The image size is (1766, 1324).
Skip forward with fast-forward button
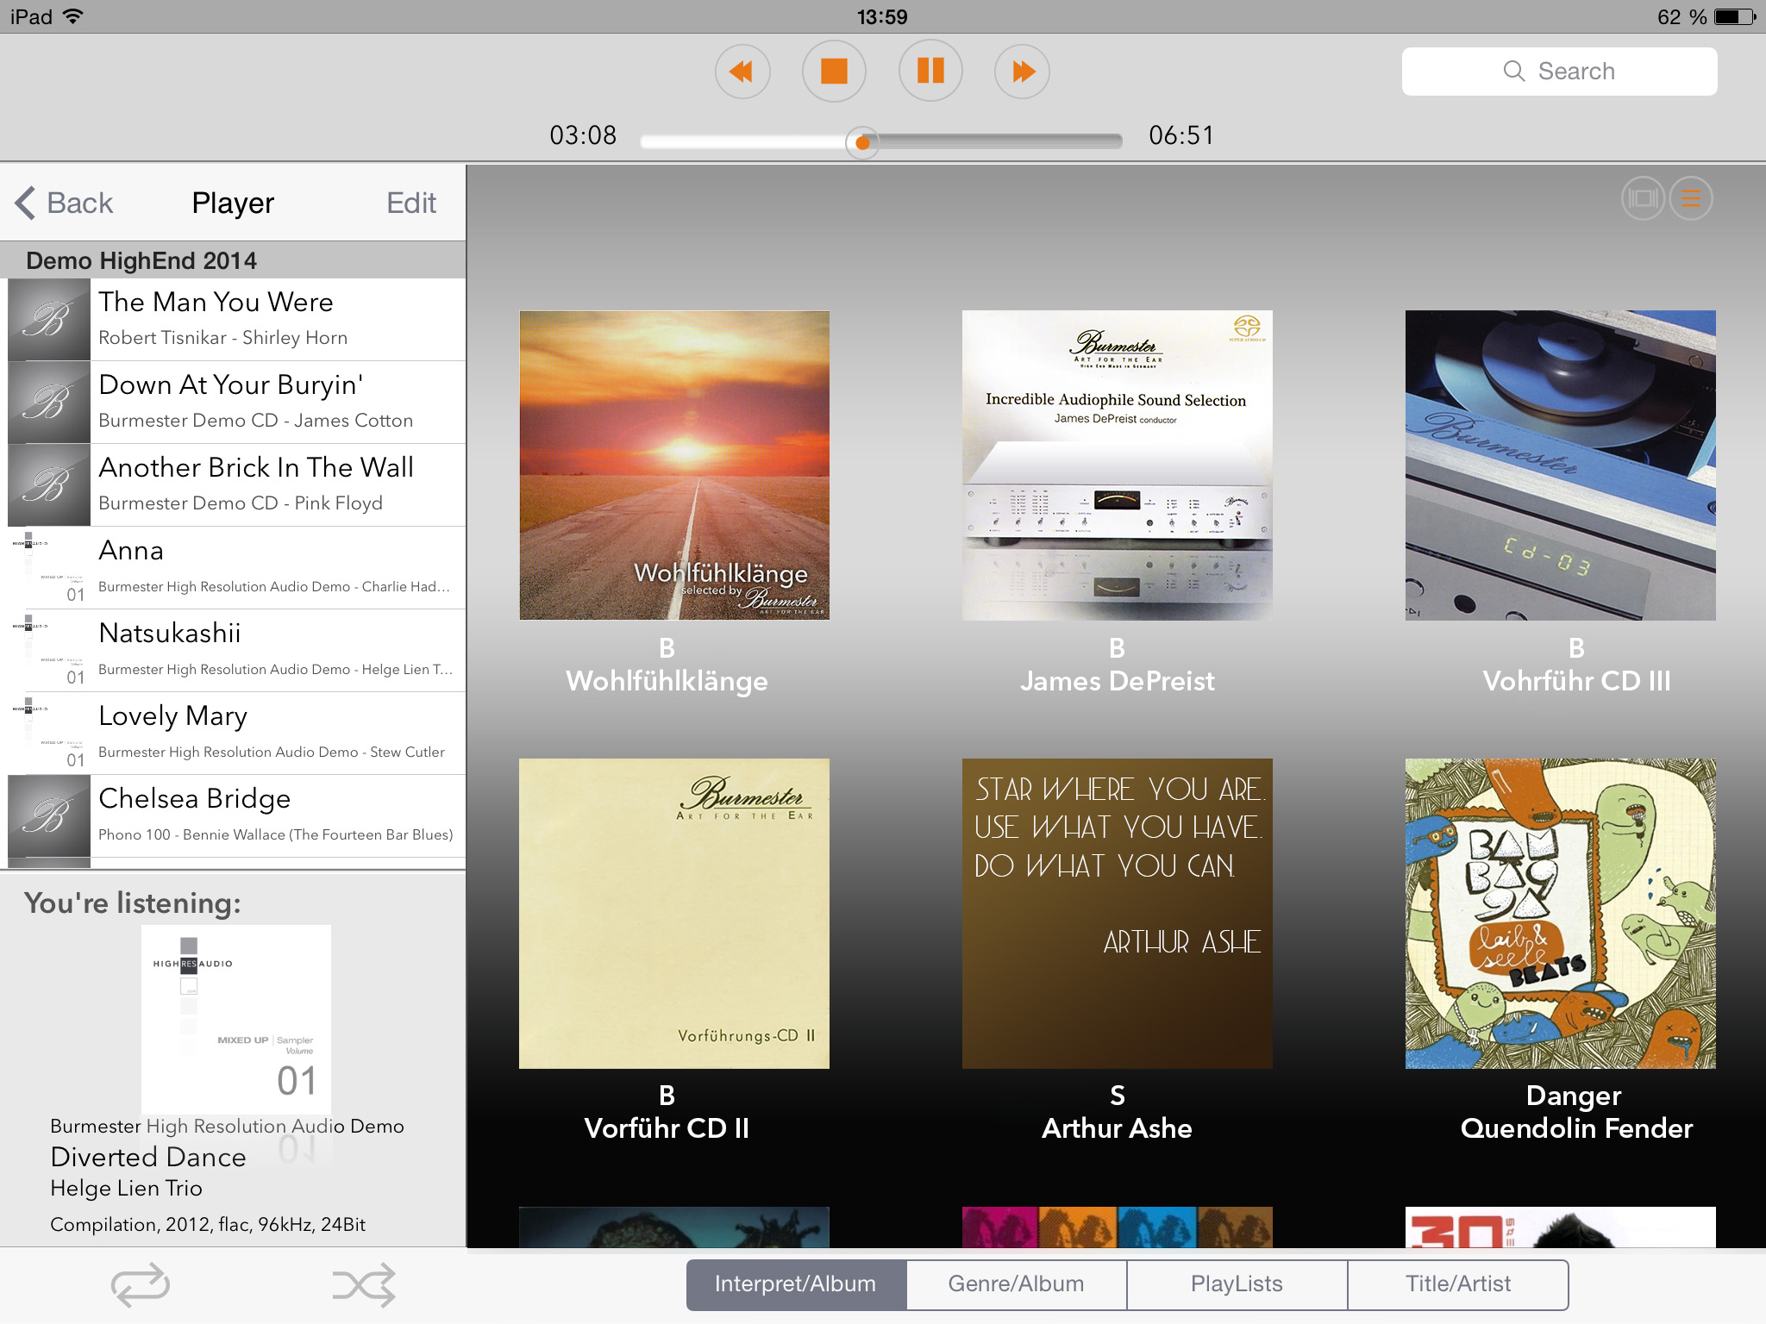pos(1022,72)
